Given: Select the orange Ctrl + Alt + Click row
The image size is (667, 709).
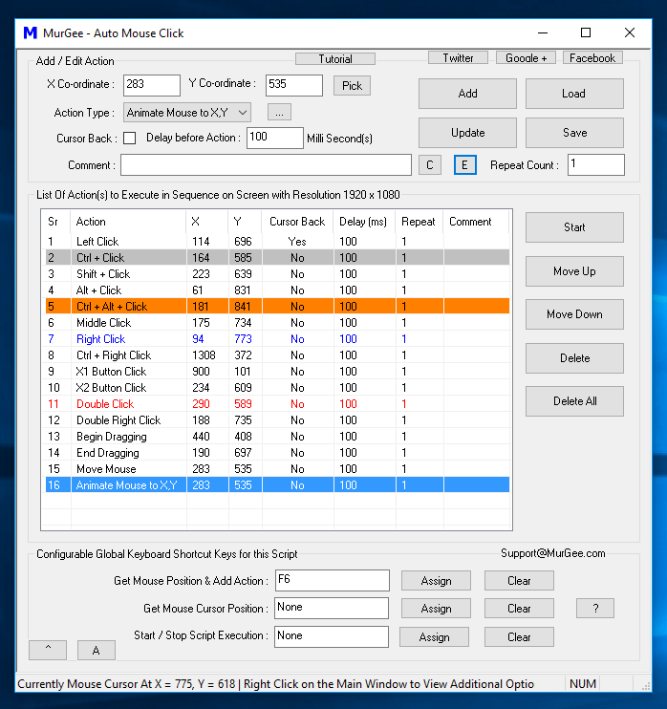Looking at the screenshot, I should [277, 307].
